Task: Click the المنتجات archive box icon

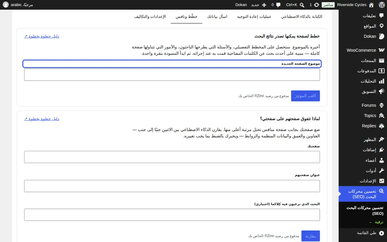Action: pyautogui.click(x=381, y=60)
